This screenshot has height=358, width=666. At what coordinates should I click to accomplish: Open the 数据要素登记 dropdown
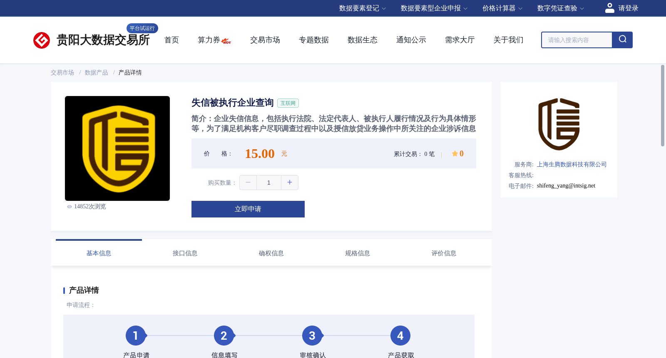click(363, 8)
